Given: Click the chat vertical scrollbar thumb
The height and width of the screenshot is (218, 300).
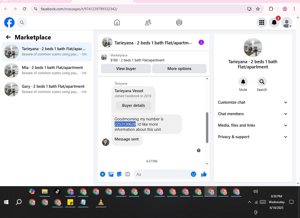Looking at the screenshot, I should coord(207,127).
